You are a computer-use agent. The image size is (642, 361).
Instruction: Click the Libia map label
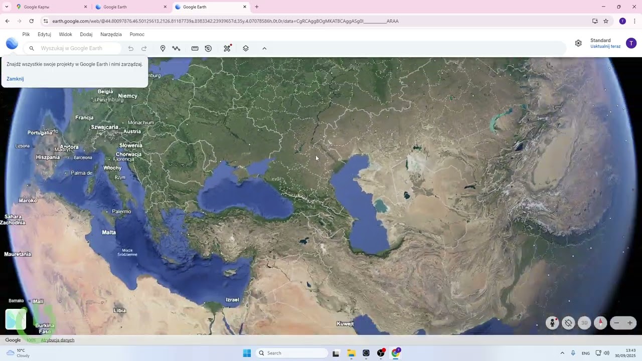point(120,310)
